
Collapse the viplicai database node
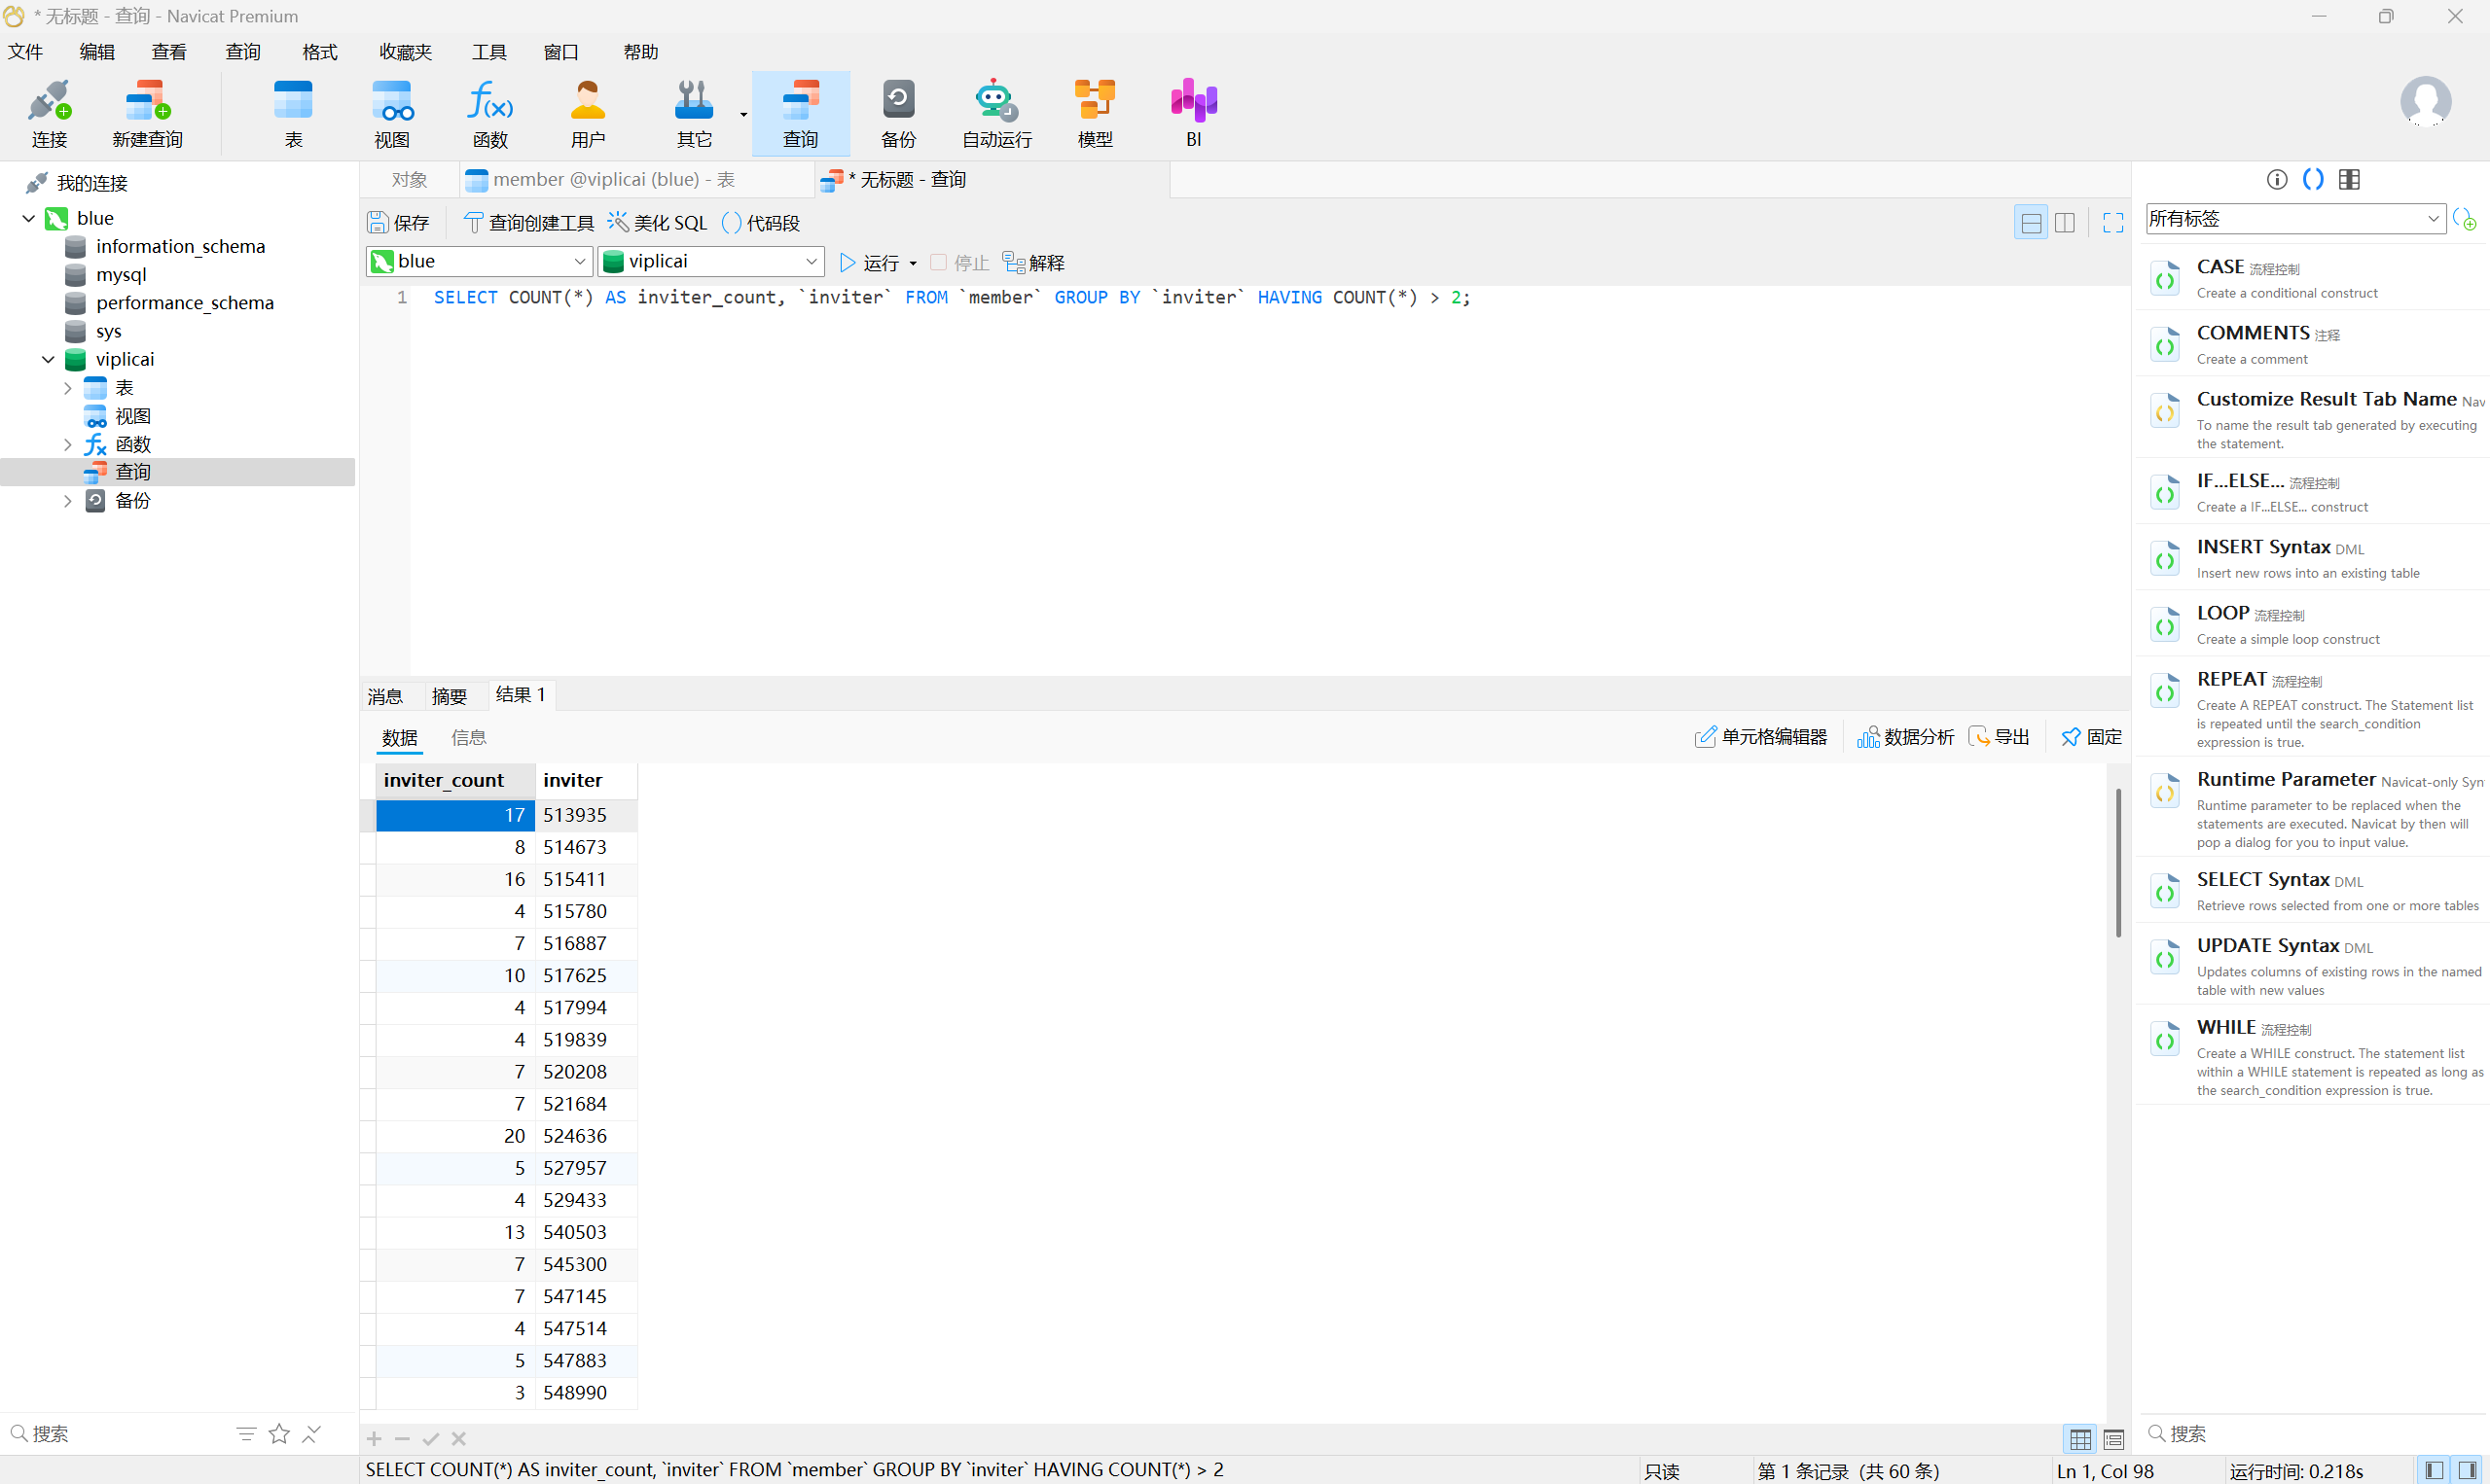coord(48,359)
